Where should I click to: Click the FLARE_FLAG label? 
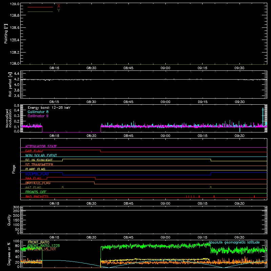[35, 169]
